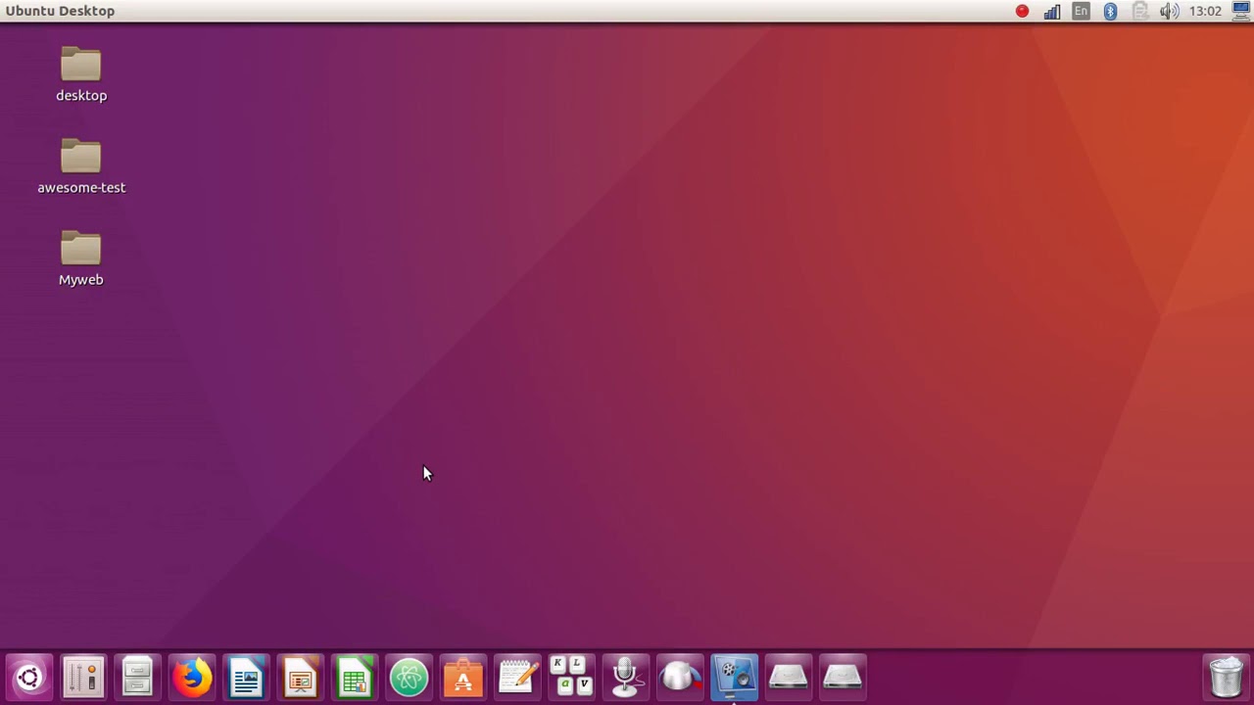Open the first drive icon in dock

789,677
